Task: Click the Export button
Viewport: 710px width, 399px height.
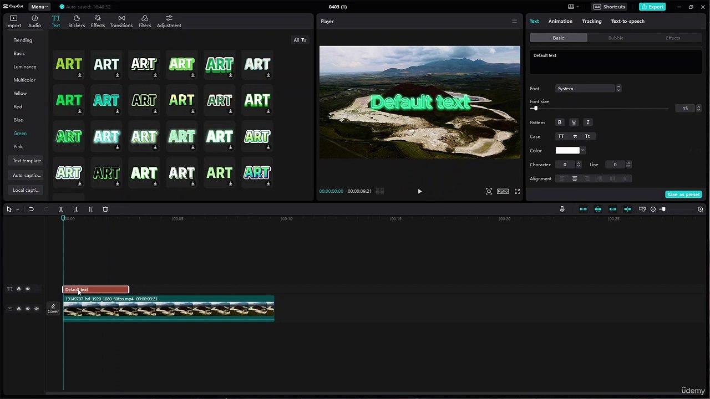Action: [x=652, y=7]
